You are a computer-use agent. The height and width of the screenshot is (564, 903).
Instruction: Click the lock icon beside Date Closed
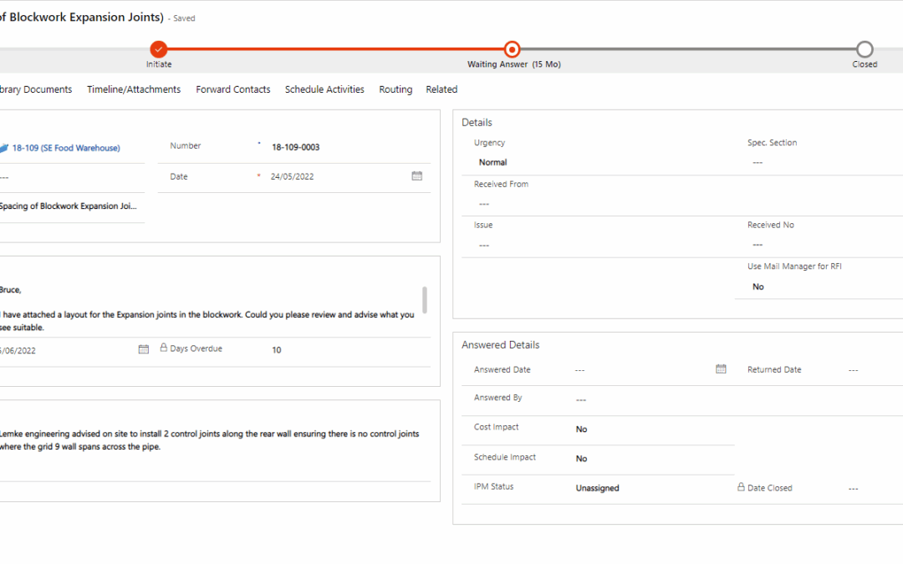741,487
